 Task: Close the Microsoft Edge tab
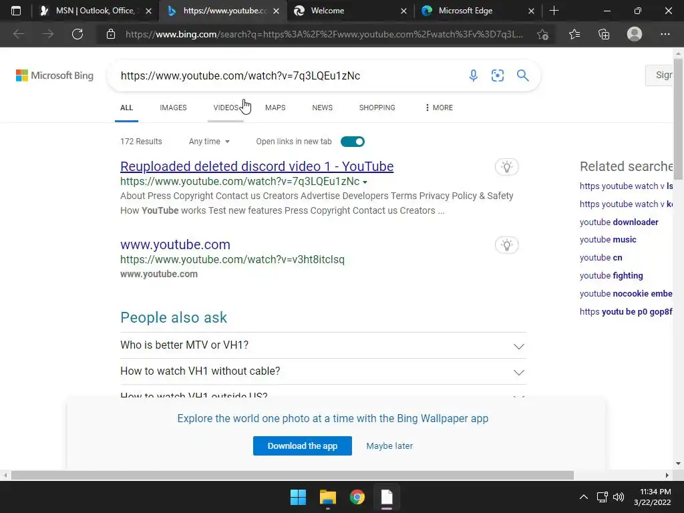[531, 11]
